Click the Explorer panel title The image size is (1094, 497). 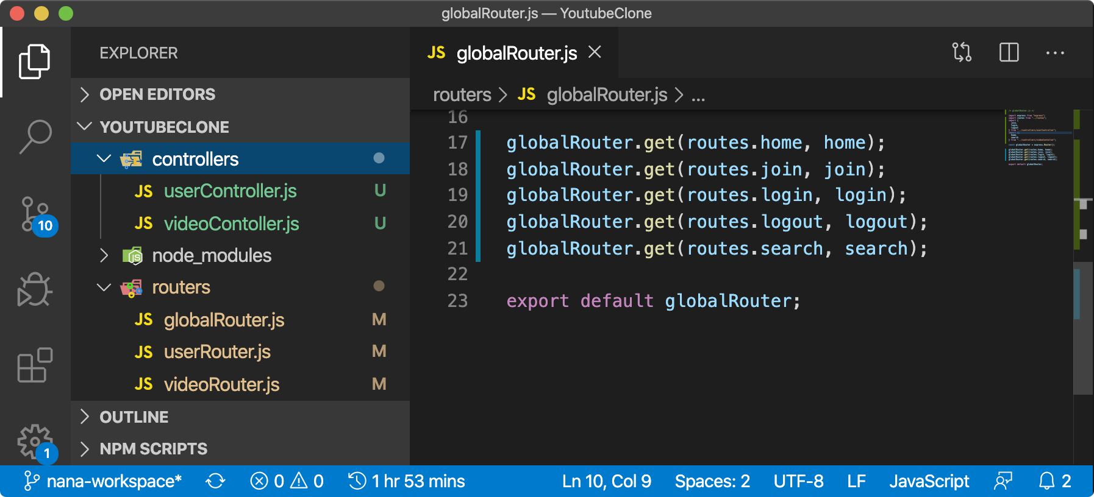click(139, 53)
